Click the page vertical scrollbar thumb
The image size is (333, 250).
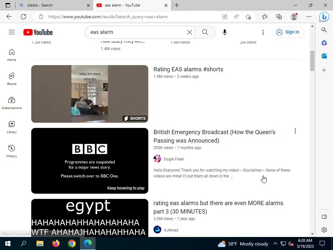(312, 61)
